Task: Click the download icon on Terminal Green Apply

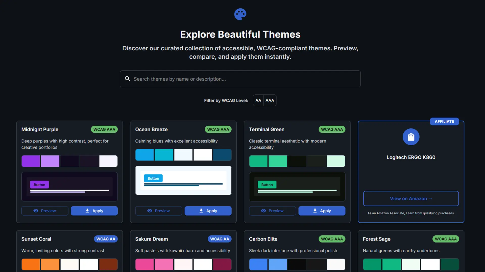Action: tap(315, 211)
